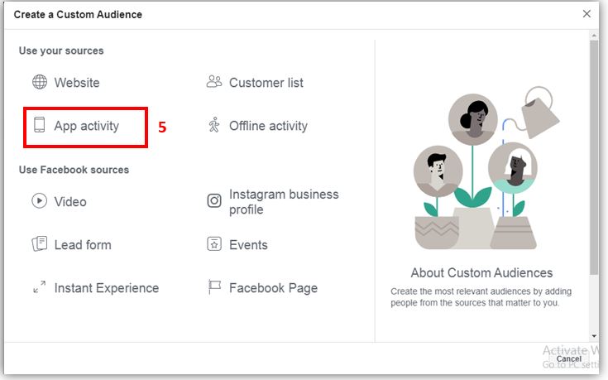This screenshot has height=380, width=608.
Task: Pick Video as Facebook source
Action: click(x=70, y=202)
